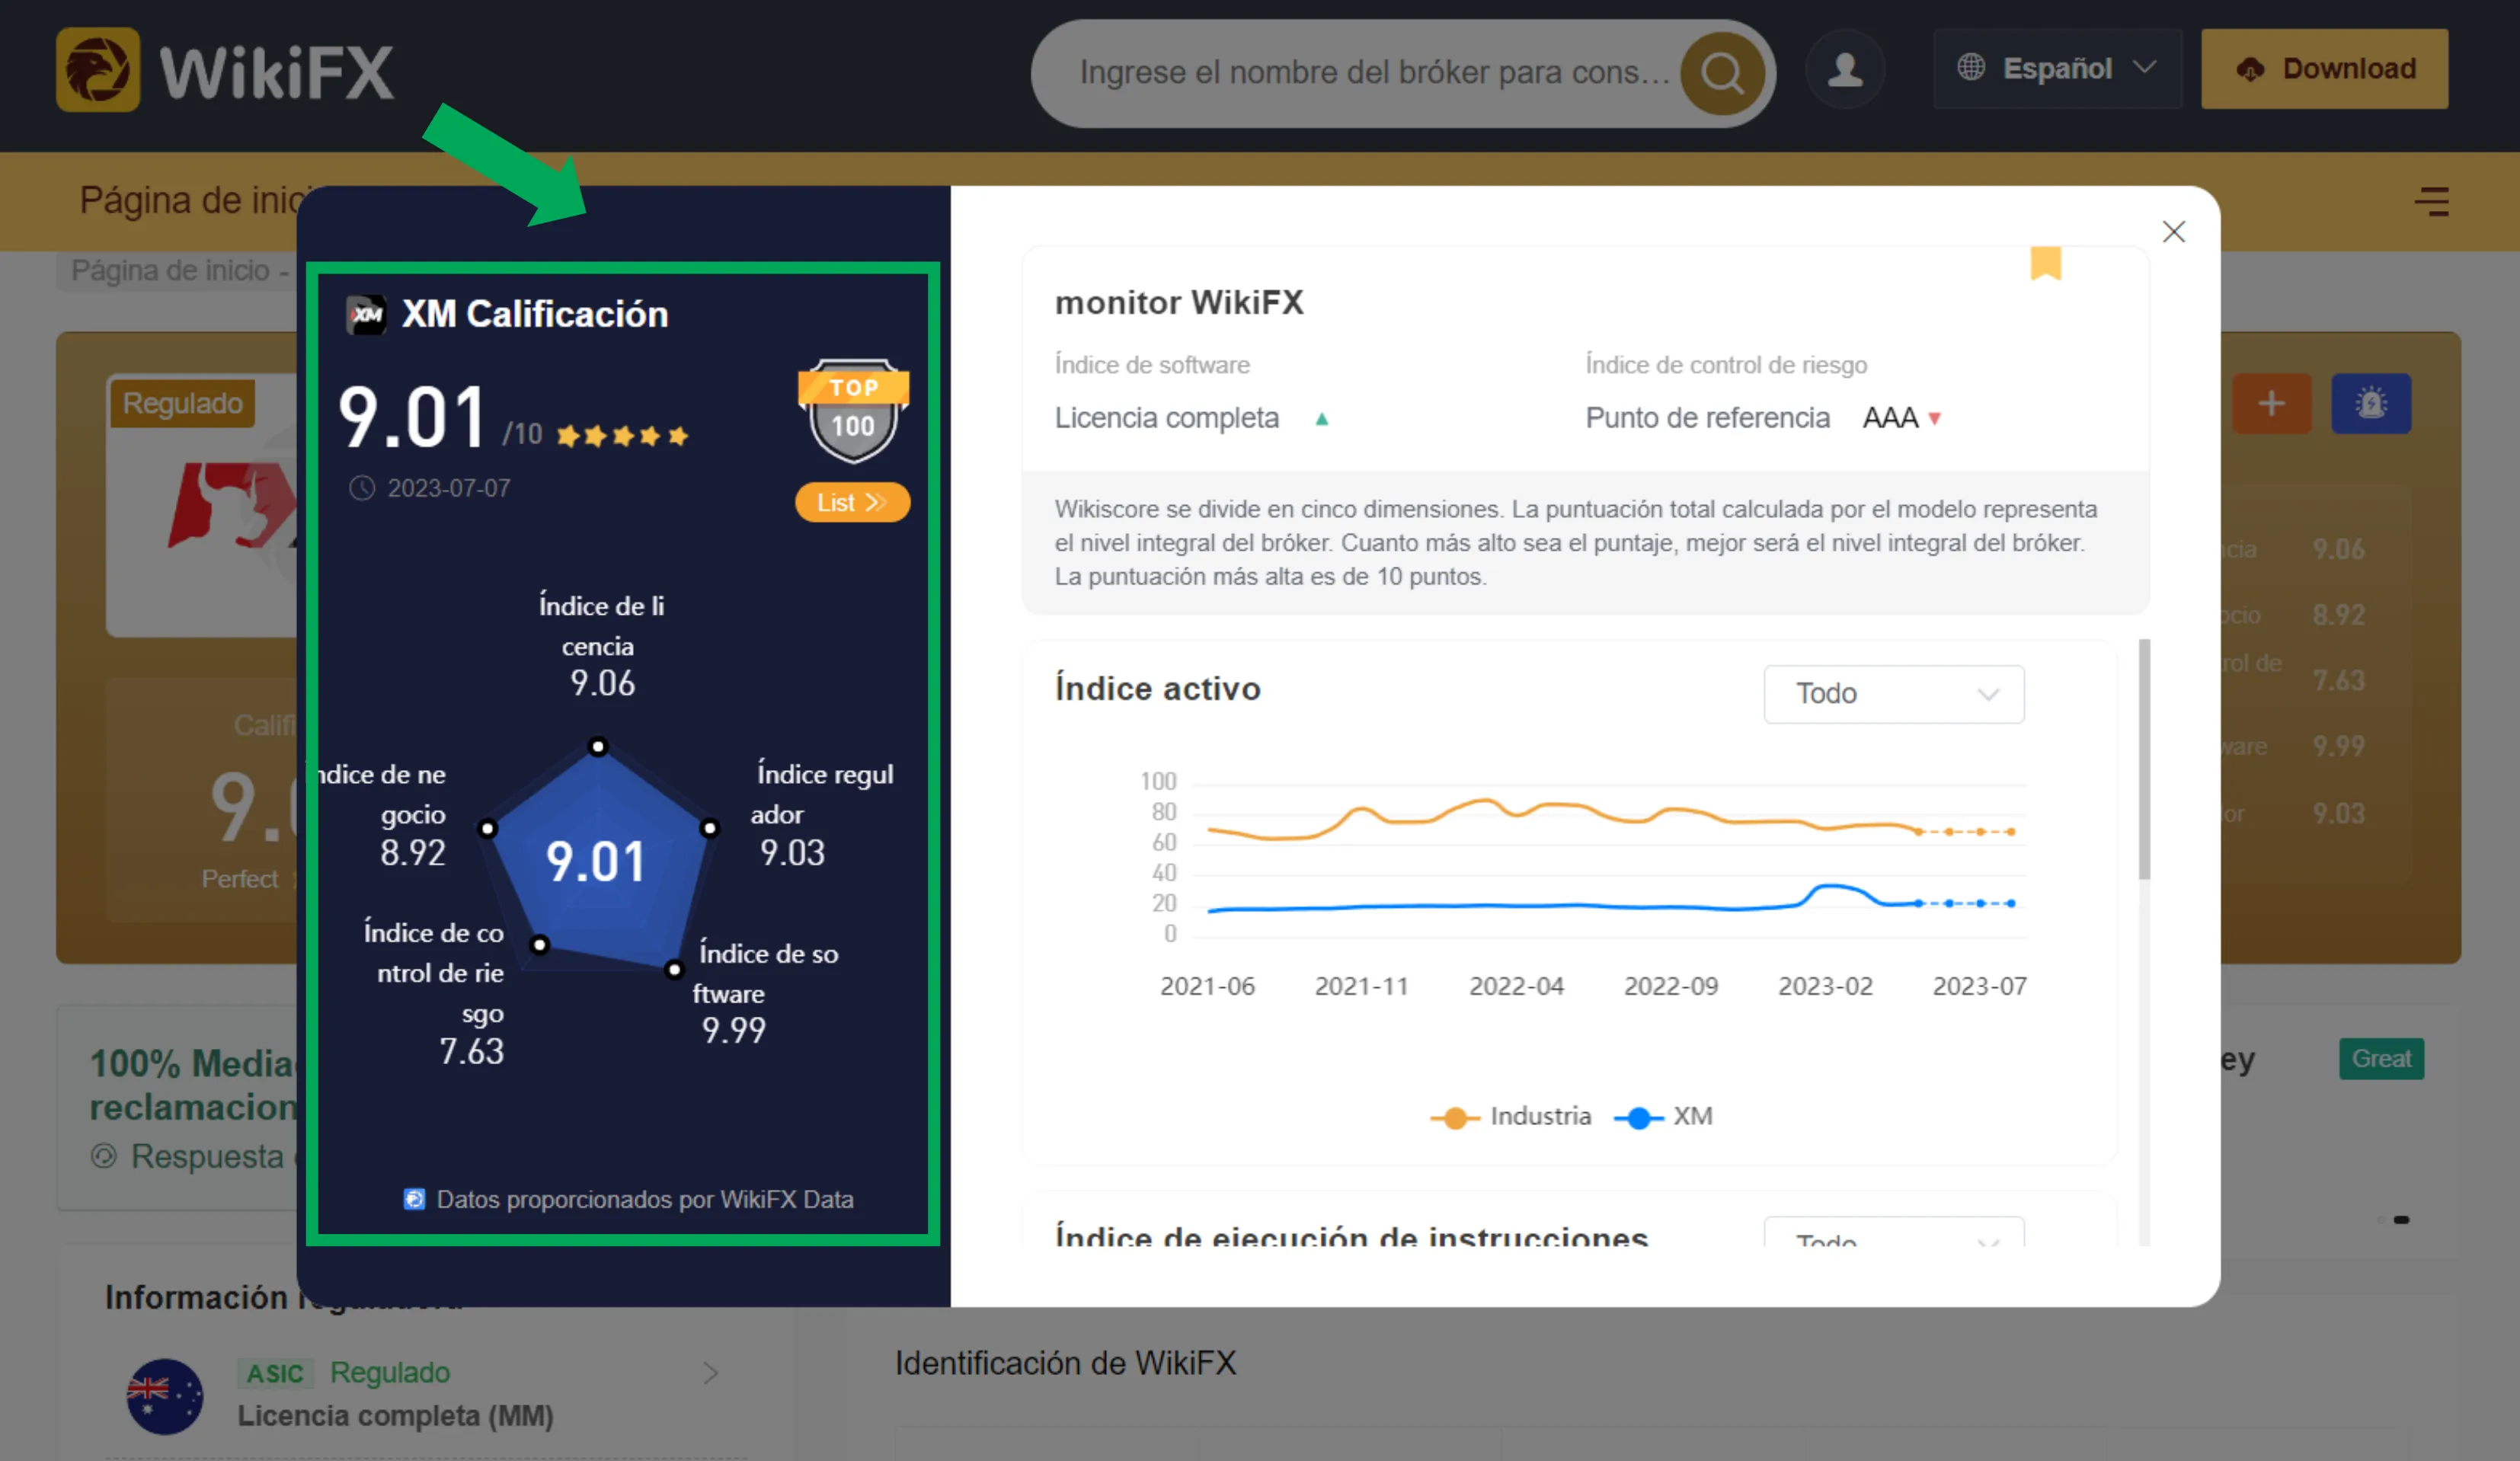Click the WikiFX Data source icon
Viewport: 2520px width, 1461px height.
[x=414, y=1199]
